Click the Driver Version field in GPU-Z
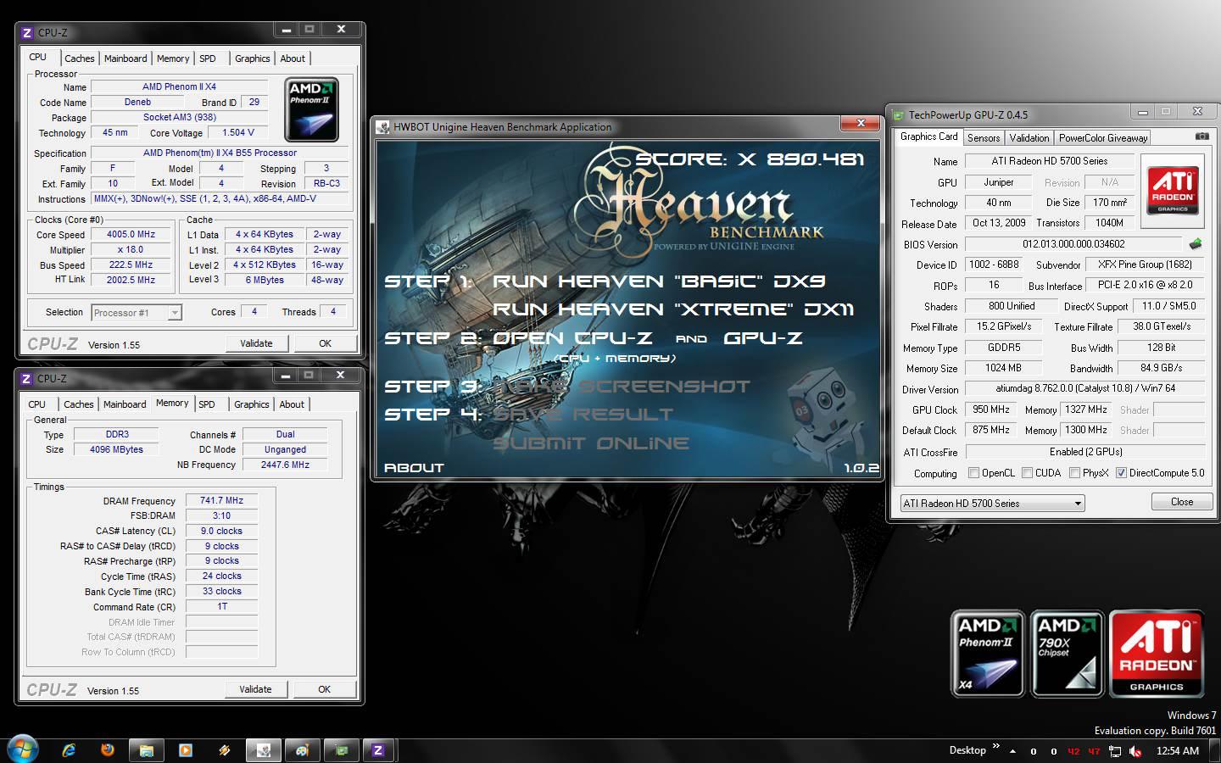The height and width of the screenshot is (763, 1221). 1085,388
